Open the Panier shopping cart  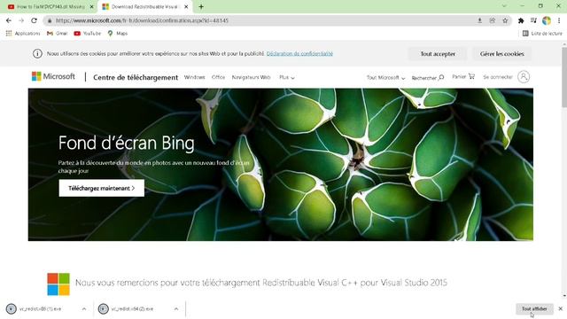[x=463, y=77]
